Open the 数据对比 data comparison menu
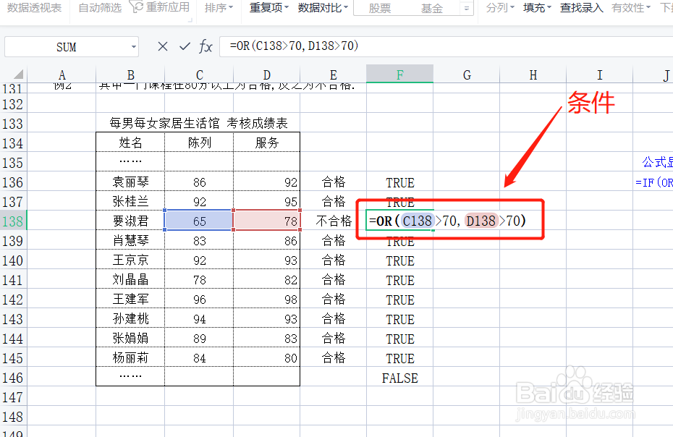This screenshot has height=437, width=673. tap(320, 10)
